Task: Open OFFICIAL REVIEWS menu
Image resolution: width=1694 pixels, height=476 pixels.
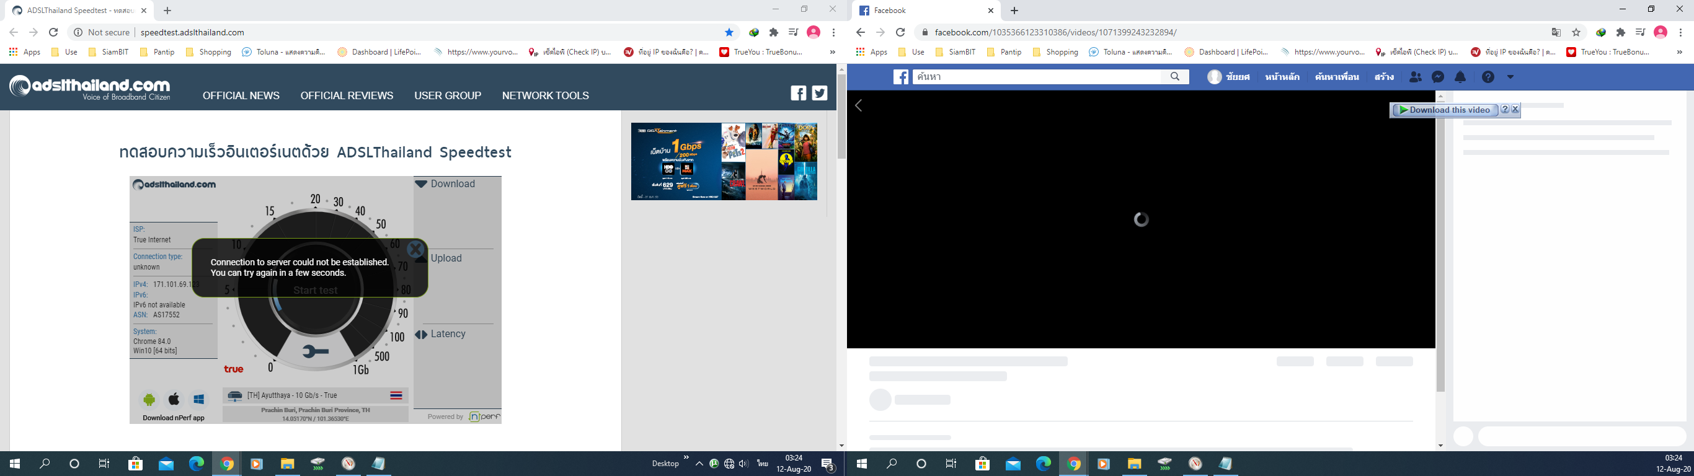Action: tap(347, 95)
